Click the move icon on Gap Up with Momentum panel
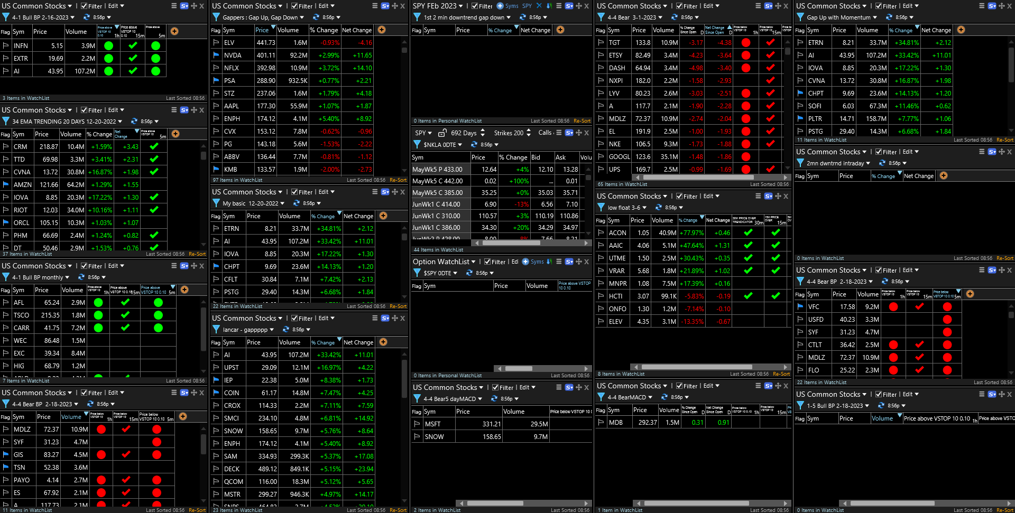This screenshot has height=513, width=1015. click(x=1001, y=6)
